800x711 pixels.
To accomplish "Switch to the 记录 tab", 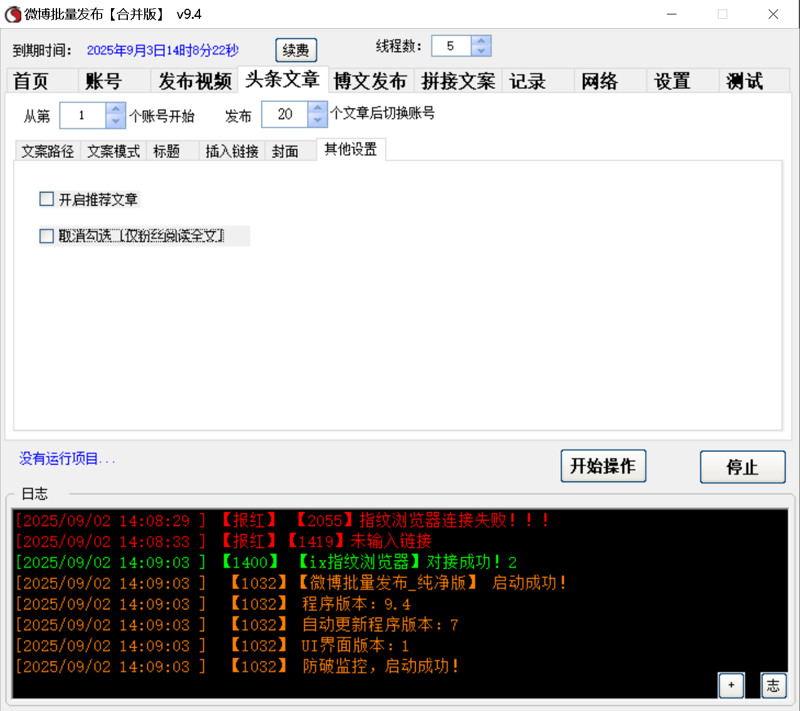I will tap(529, 80).
